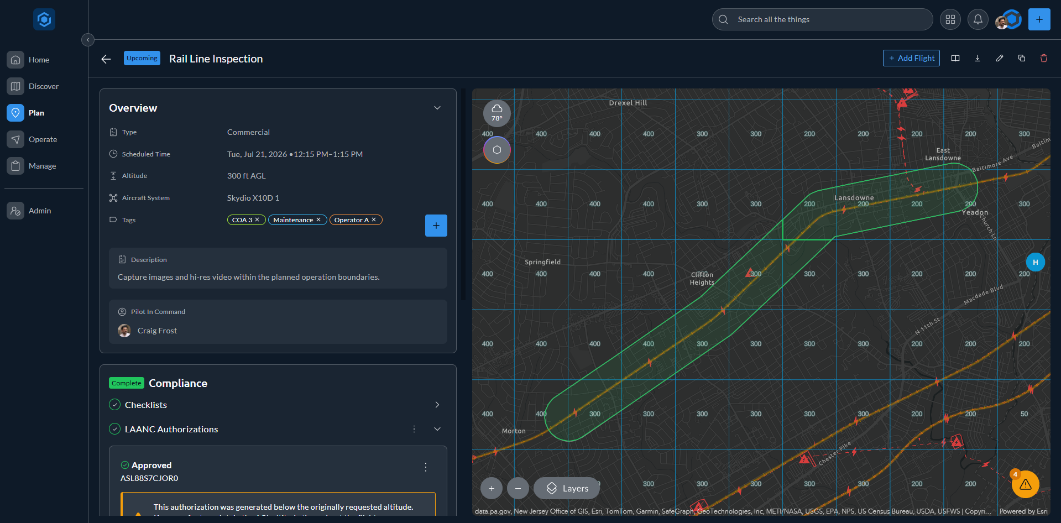Click the Search all the things field
The image size is (1061, 523).
point(822,19)
